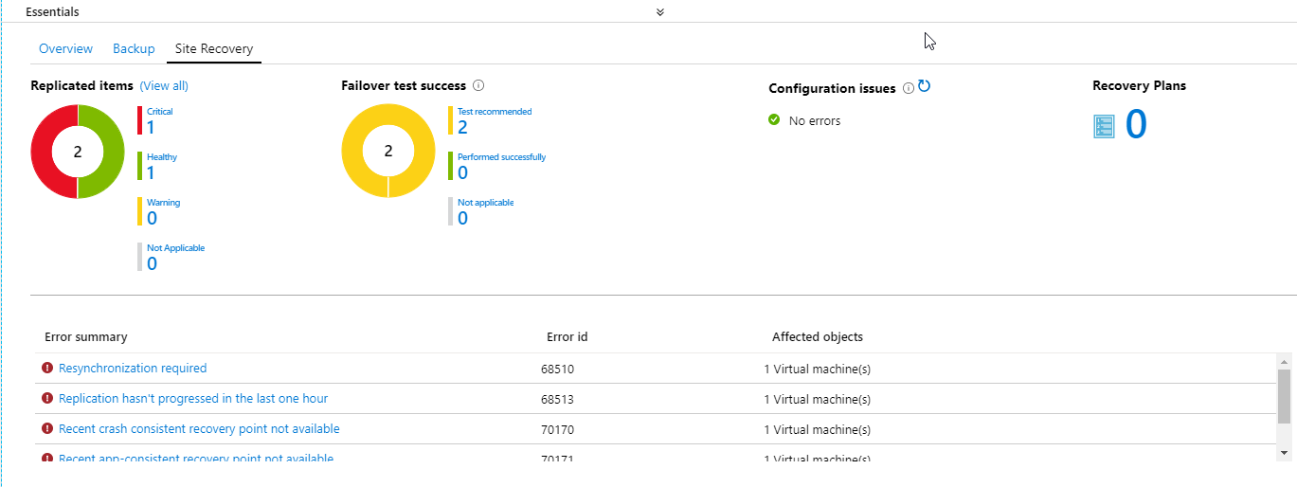Click error icon beside app-consistent recovery point
This screenshot has height=487, width=1297.
click(x=47, y=459)
